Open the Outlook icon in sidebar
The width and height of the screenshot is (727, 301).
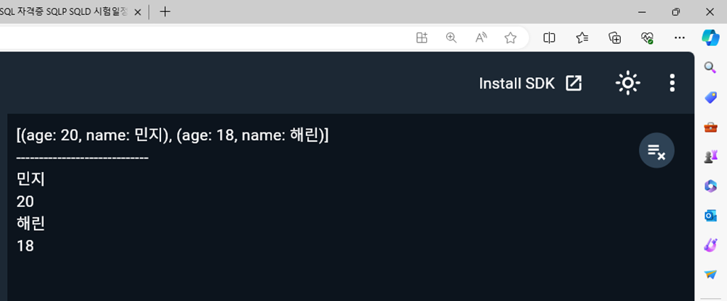pyautogui.click(x=710, y=215)
